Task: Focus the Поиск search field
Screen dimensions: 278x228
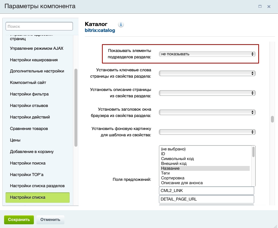Action: [x=39, y=26]
